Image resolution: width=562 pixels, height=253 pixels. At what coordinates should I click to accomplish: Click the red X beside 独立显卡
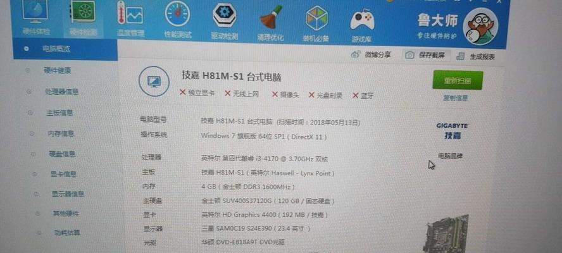click(x=182, y=93)
